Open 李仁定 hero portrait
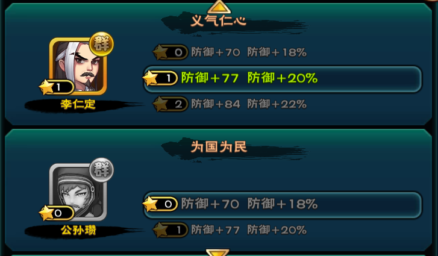Image resolution: width=438 pixels, height=256 pixels. (78, 66)
